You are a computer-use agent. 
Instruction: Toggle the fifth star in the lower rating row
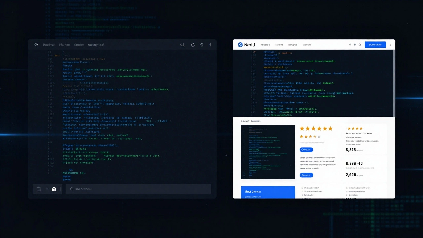pyautogui.click(x=319, y=136)
